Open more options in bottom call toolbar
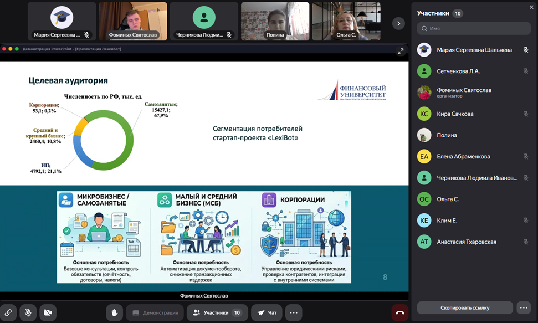The height and width of the screenshot is (323, 538). coord(294,312)
